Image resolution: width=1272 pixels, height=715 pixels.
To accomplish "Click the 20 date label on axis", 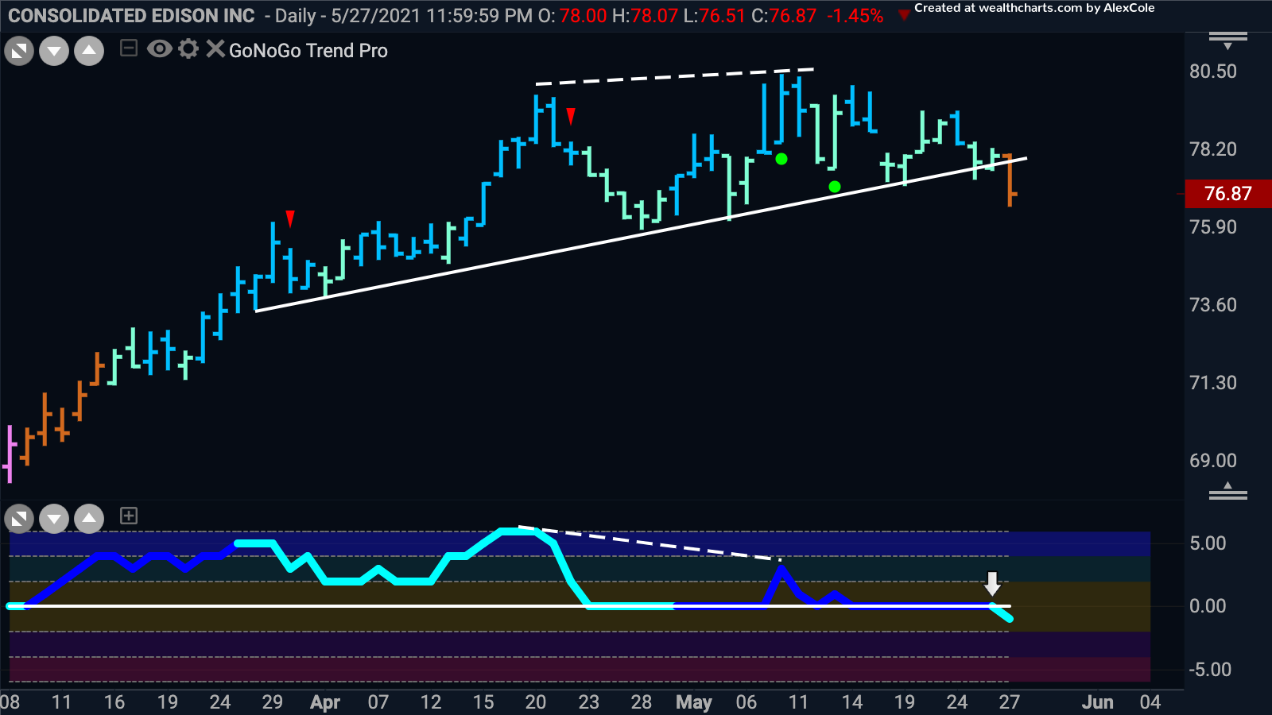I will point(536,702).
